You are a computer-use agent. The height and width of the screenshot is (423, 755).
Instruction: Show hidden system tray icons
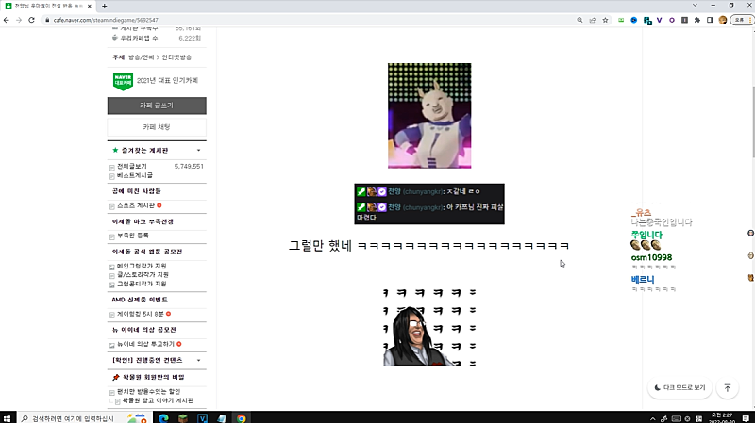tap(652, 418)
